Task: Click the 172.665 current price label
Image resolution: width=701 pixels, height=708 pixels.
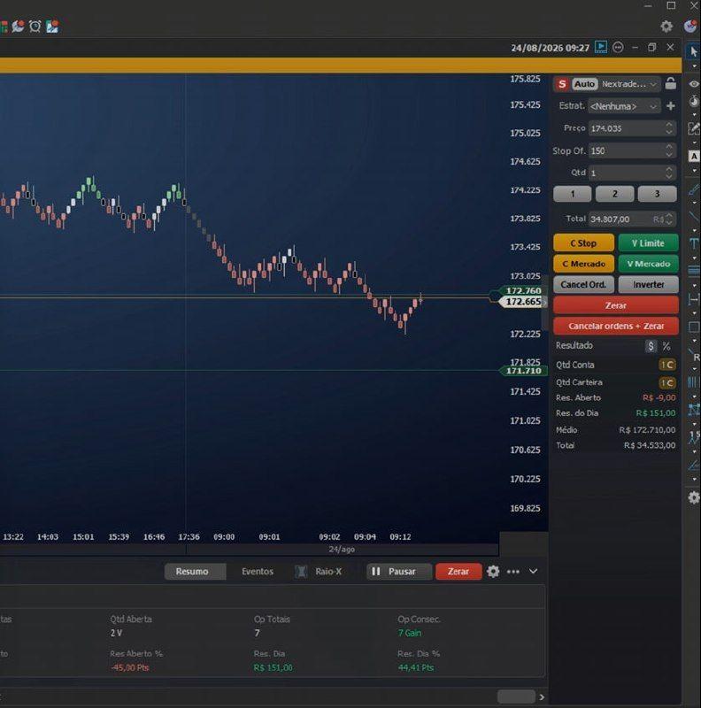Action: [522, 302]
